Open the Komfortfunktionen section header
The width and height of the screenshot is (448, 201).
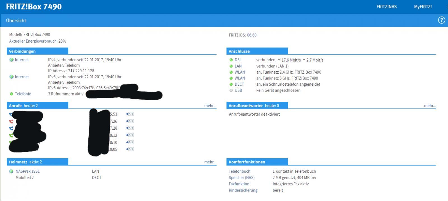[x=257, y=162]
